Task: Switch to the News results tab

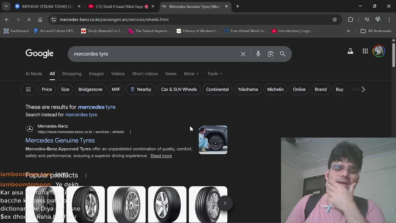Action: pos(171,74)
